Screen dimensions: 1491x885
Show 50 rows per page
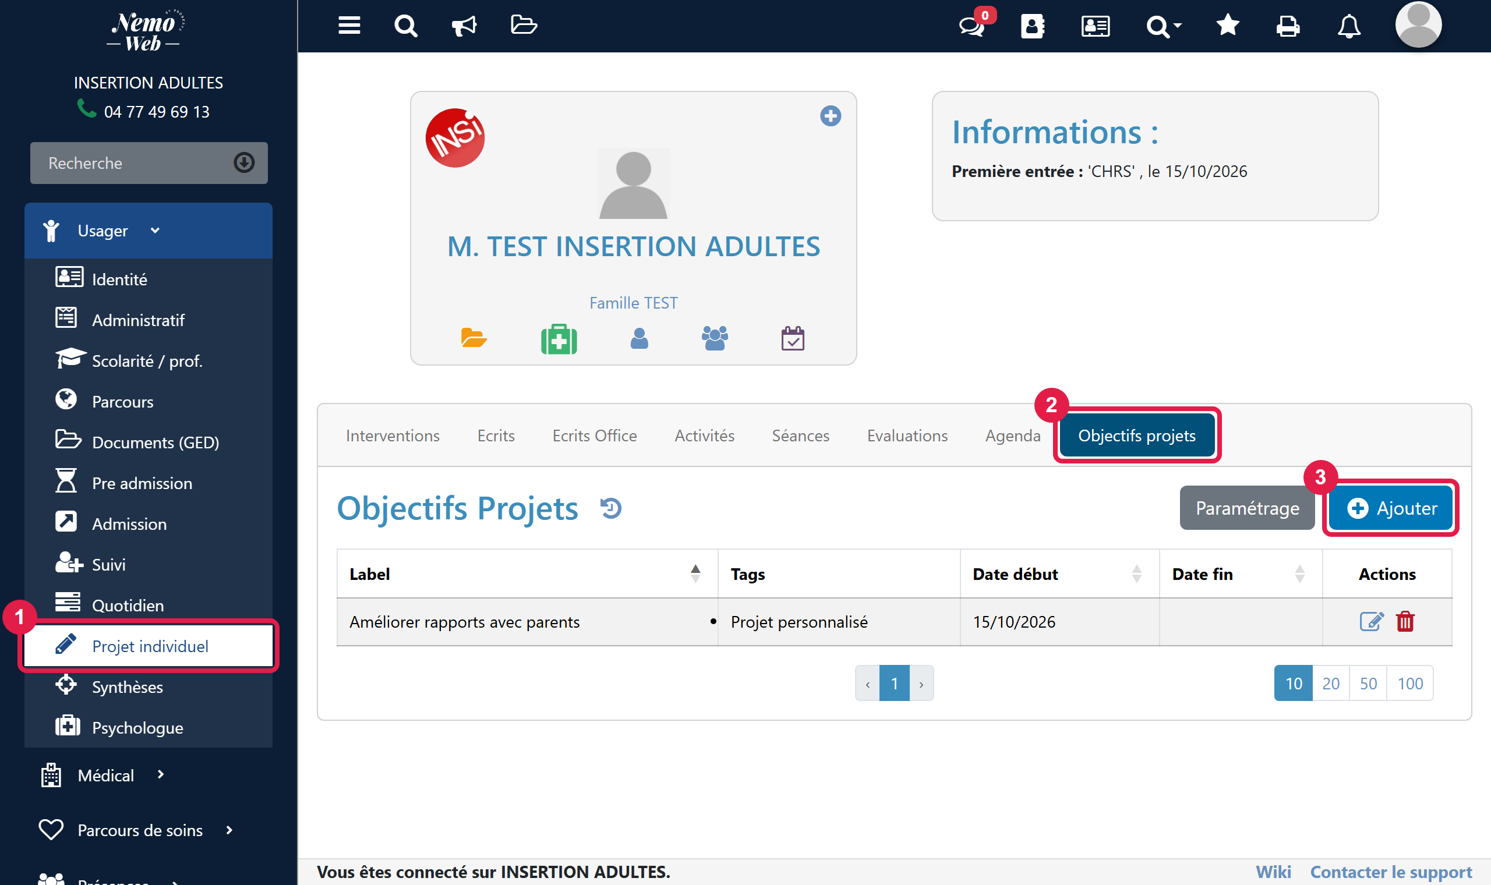tap(1368, 684)
